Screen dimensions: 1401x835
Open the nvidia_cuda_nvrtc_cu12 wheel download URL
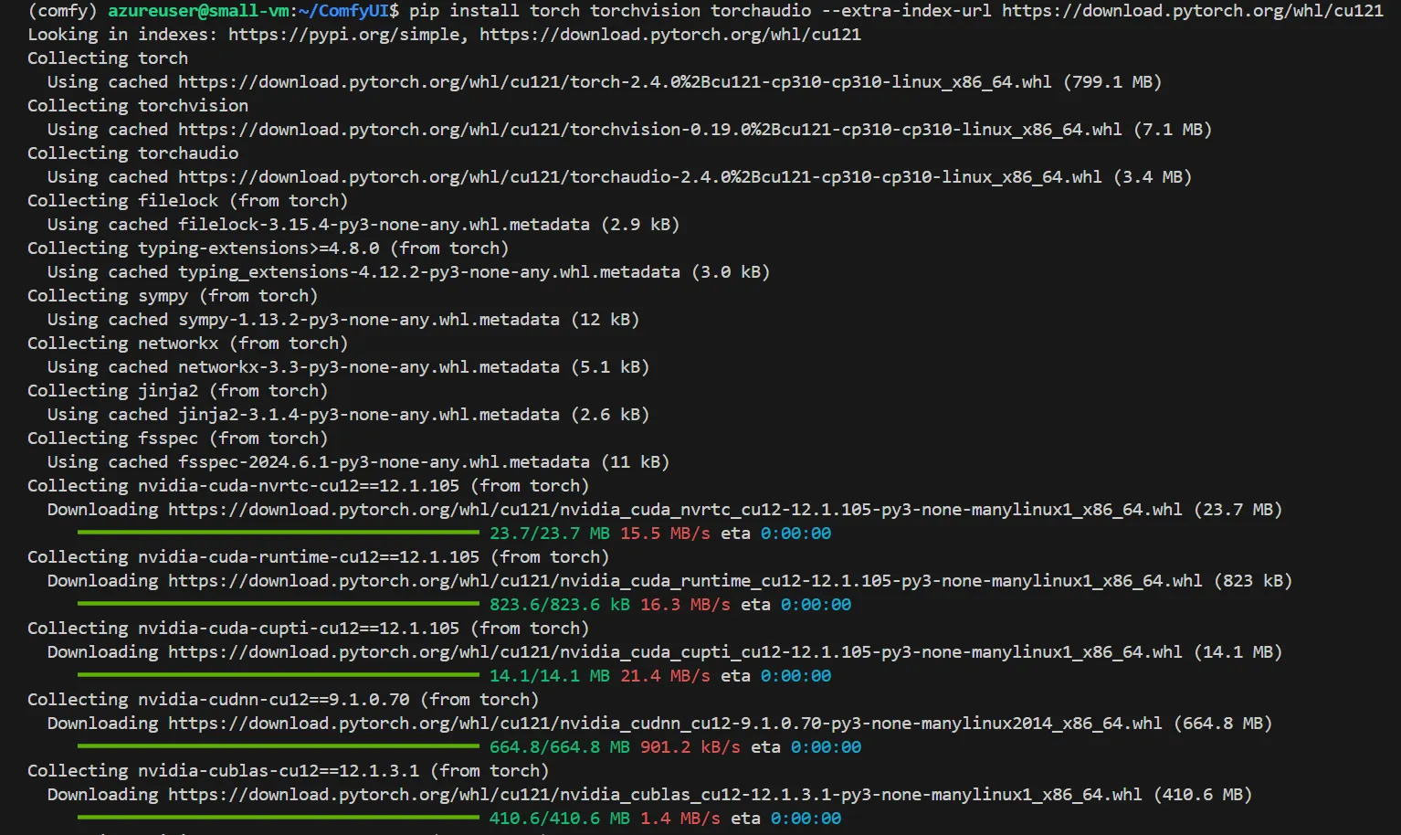[x=675, y=510]
